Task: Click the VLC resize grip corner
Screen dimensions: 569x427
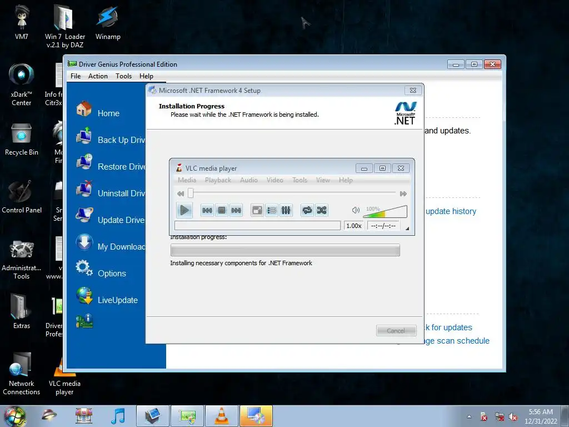Action: click(x=407, y=229)
